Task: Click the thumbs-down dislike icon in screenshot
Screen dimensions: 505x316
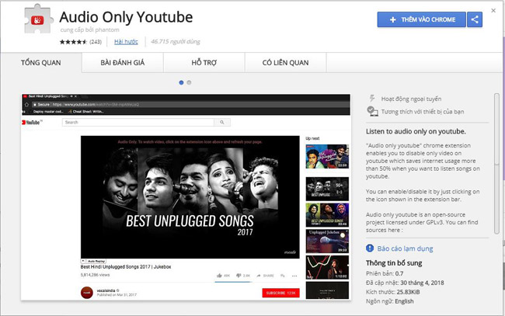Action: (x=239, y=276)
